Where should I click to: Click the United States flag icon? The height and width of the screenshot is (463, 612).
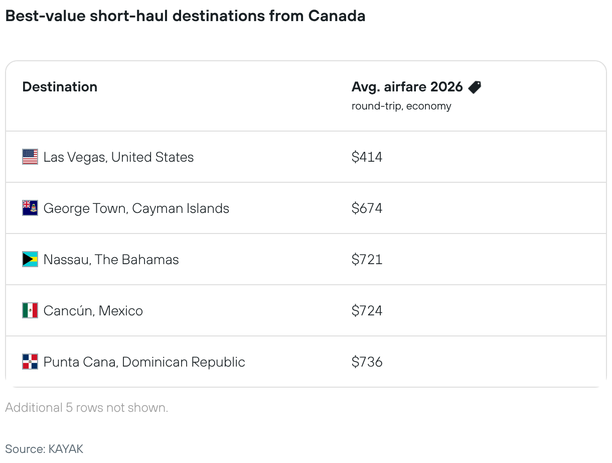coord(30,157)
